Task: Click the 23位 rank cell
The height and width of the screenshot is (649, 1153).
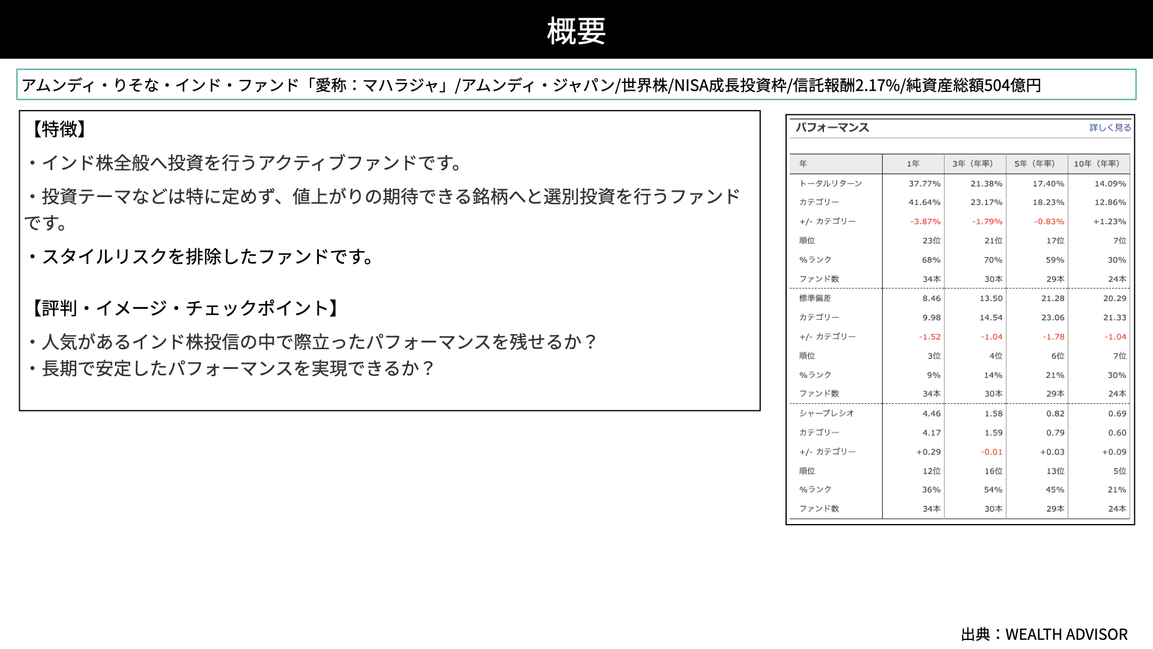Action: 931,240
